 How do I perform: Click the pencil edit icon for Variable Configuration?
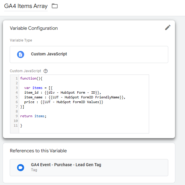(168, 27)
